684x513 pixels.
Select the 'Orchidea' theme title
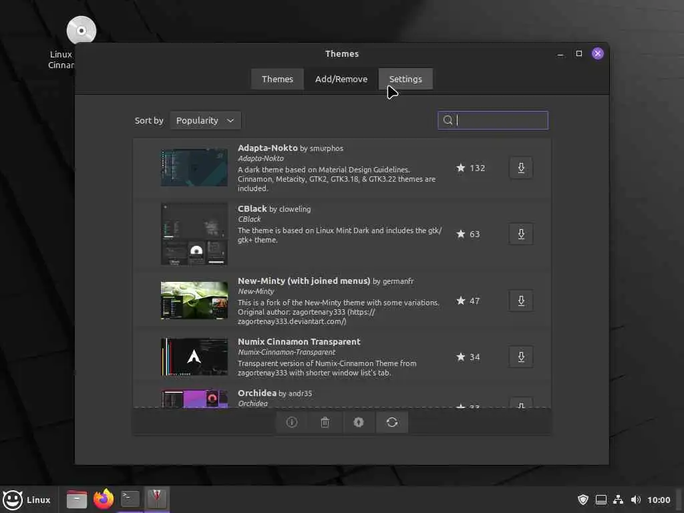point(257,393)
